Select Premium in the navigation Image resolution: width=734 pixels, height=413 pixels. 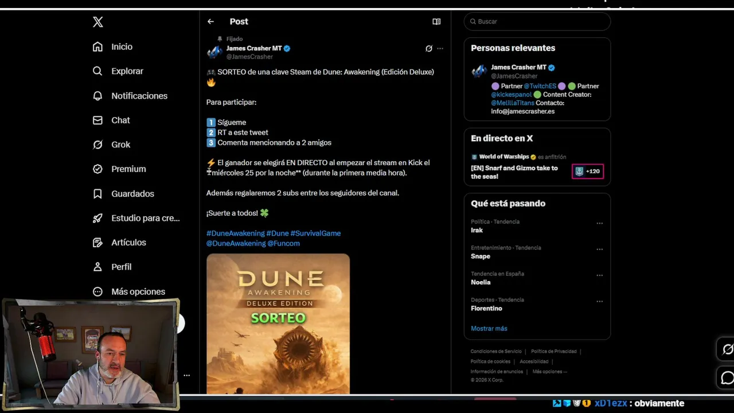click(x=128, y=169)
